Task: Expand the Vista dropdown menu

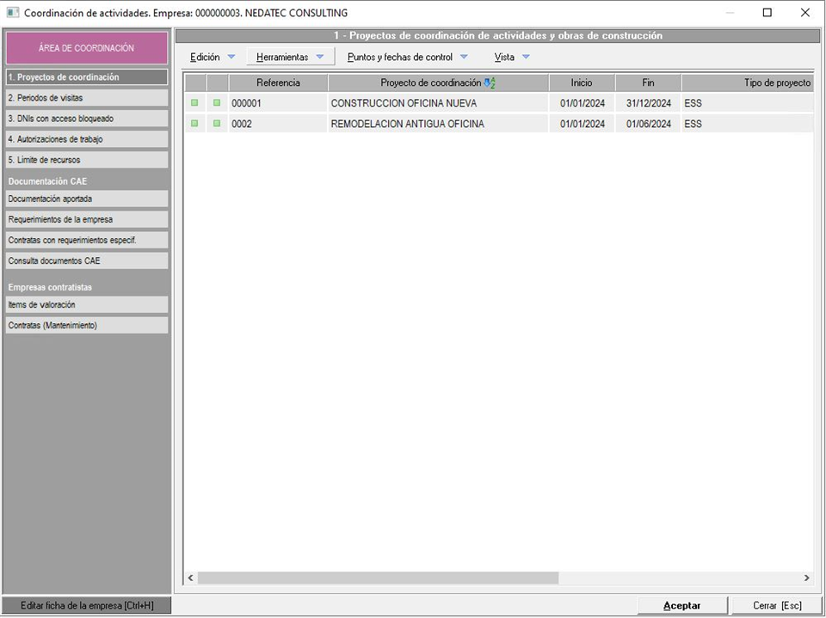Action: coord(512,58)
